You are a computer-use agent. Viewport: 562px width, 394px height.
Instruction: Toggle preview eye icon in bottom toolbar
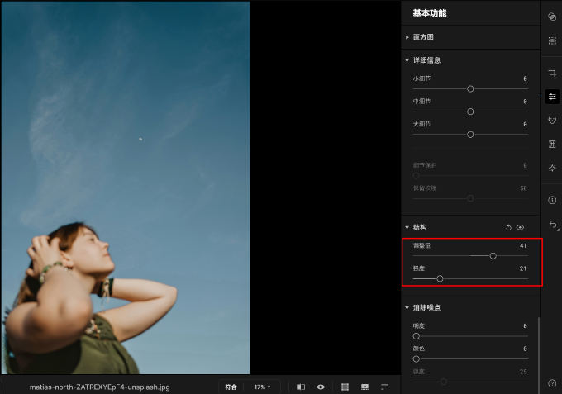pos(321,387)
